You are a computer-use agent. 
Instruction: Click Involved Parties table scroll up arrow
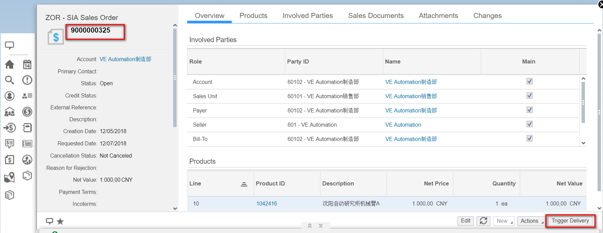point(583,78)
